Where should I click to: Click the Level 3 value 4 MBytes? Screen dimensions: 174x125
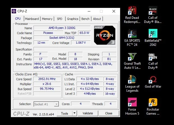click(90, 94)
